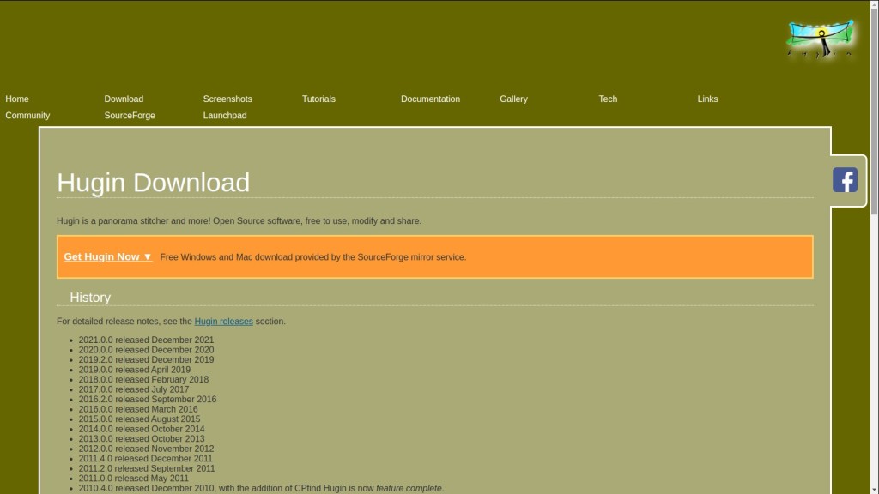
Task: Click the '2014.0.0 released October 2014' entry
Action: click(142, 429)
